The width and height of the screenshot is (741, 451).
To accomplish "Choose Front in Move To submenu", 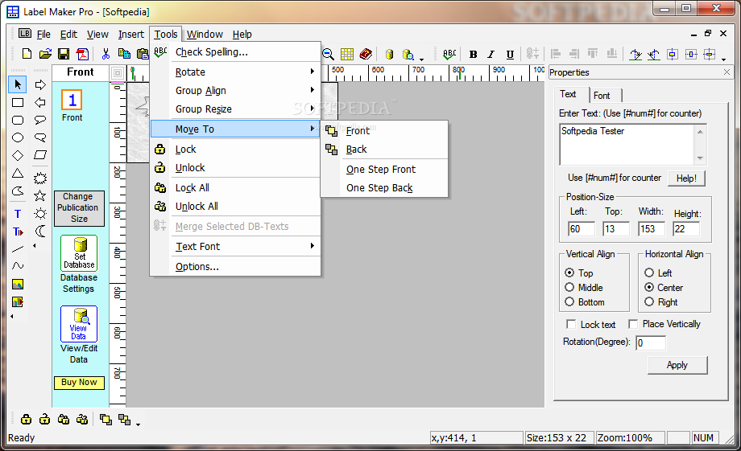I will coord(384,131).
